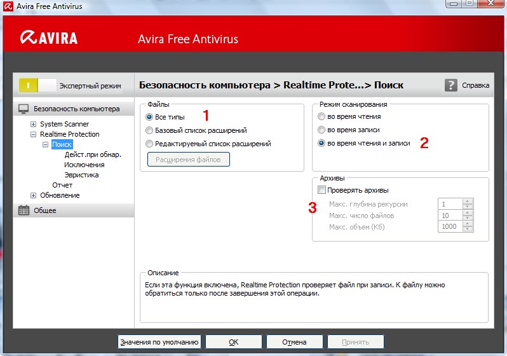
Task: Click Значения по умолчанию button
Action: (x=159, y=342)
